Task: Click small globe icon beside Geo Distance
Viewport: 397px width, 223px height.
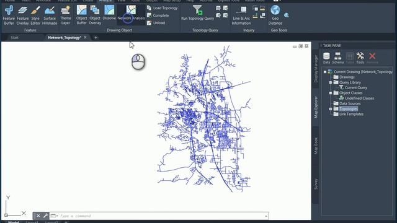Action: [x=287, y=15]
